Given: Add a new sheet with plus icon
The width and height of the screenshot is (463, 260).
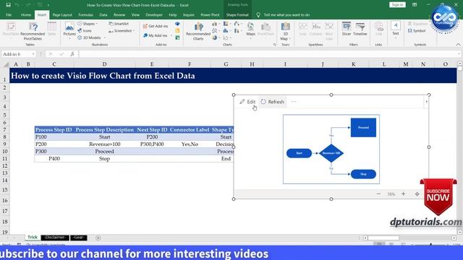Looking at the screenshot, I should (x=98, y=238).
